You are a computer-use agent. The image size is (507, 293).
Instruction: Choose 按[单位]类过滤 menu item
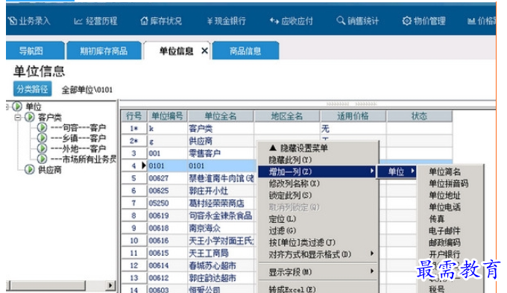[318, 242]
